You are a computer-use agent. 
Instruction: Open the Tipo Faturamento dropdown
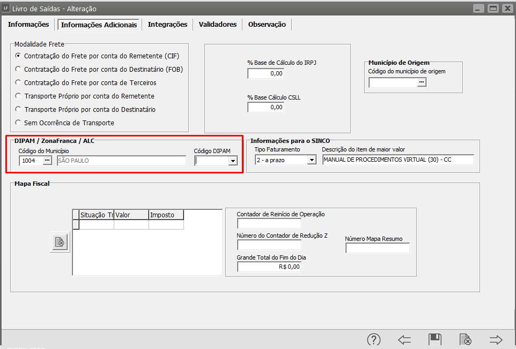tap(312, 160)
